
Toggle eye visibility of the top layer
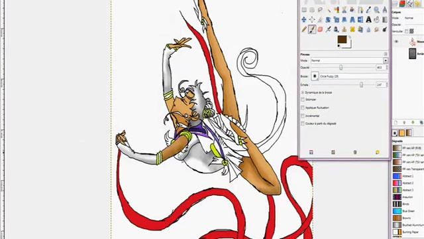pos(396,42)
